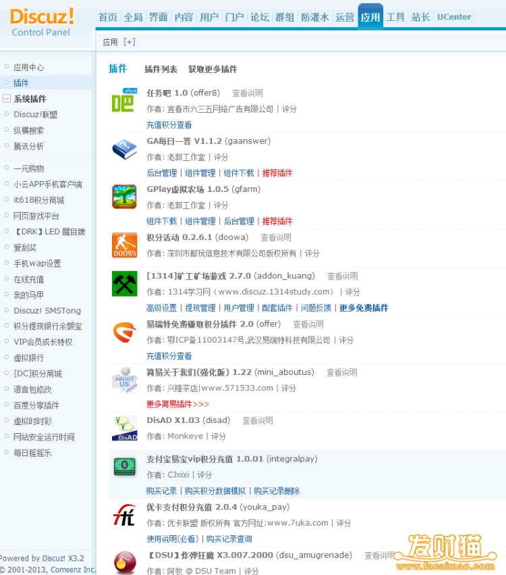The width and height of the screenshot is (506, 575).
Task: Open 百度分享插件 in the sidebar
Action: tap(36, 405)
